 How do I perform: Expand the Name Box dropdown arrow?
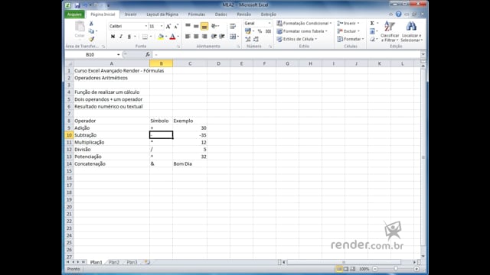(119, 54)
